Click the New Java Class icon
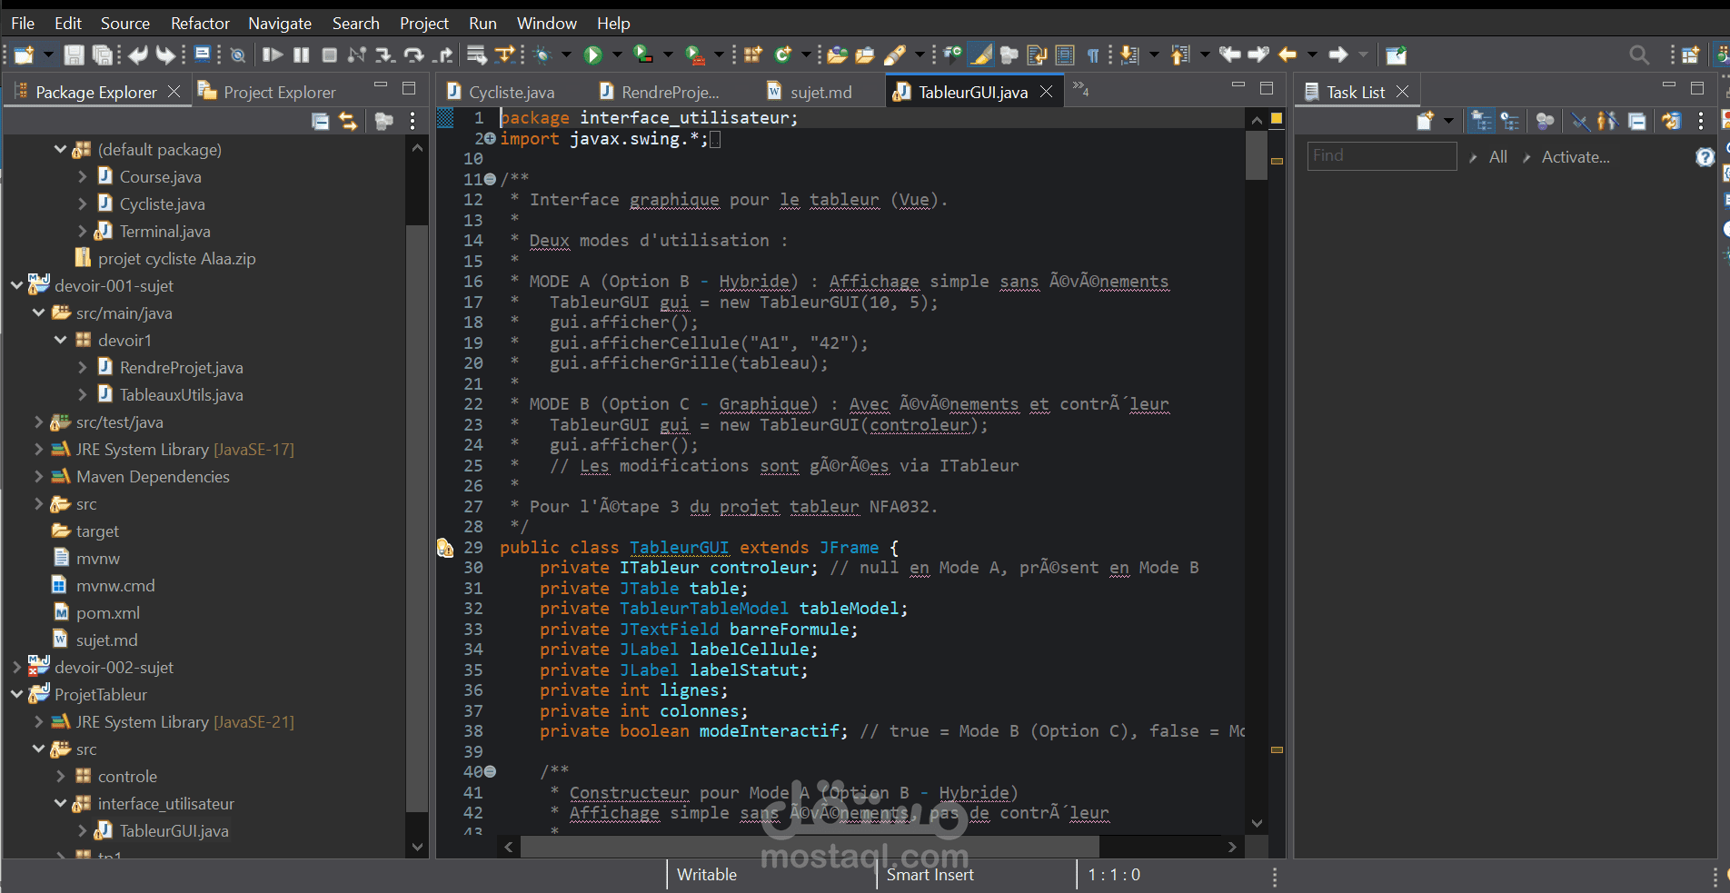This screenshot has width=1730, height=893. pos(782,55)
